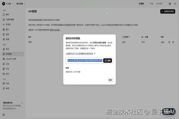Viewport: 179px width, 119px height.
Task: Click the edit pencil icon for the key
Action: click(169, 42)
